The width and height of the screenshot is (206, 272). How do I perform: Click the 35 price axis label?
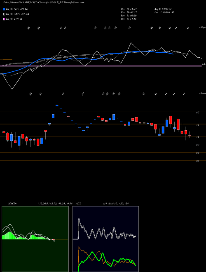[x=197, y=161]
